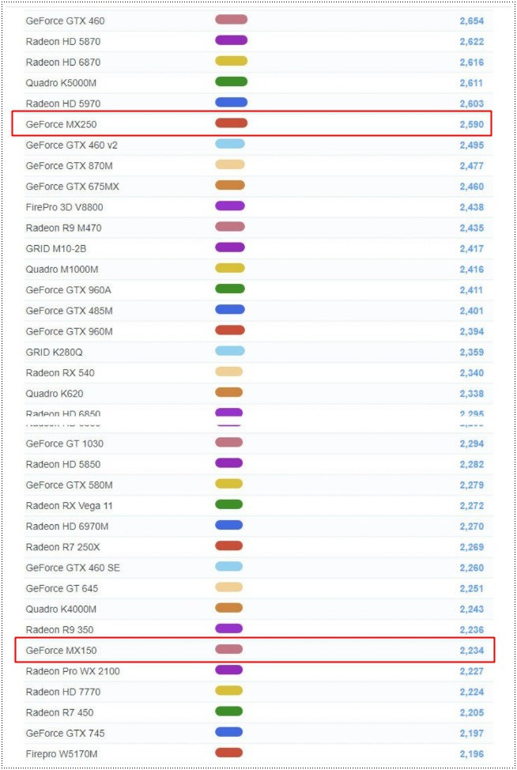Select GeForce GT 1030 in the list

tap(64, 444)
